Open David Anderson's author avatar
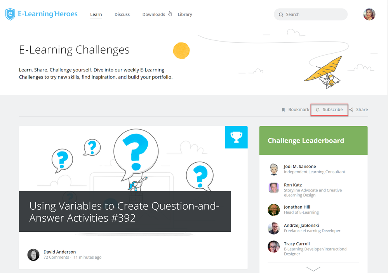Screen dimensions: 388x273 (33, 255)
